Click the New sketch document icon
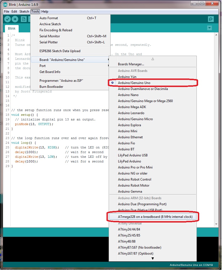 click(x=24, y=19)
